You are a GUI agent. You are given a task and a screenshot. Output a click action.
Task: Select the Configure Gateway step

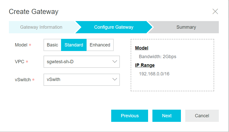coord(114,27)
